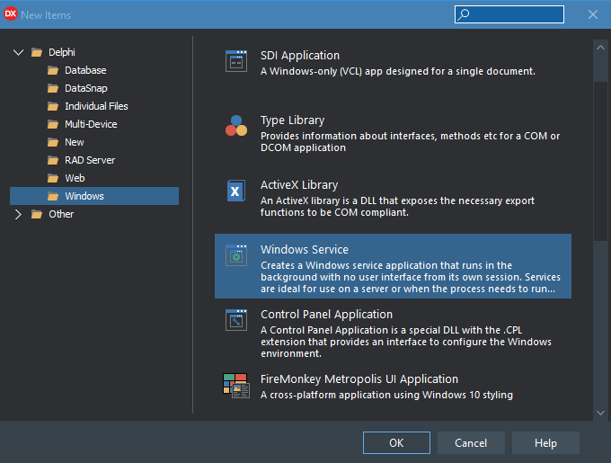The height and width of the screenshot is (463, 611).
Task: Select the 'Type Library' title text
Action: (292, 120)
